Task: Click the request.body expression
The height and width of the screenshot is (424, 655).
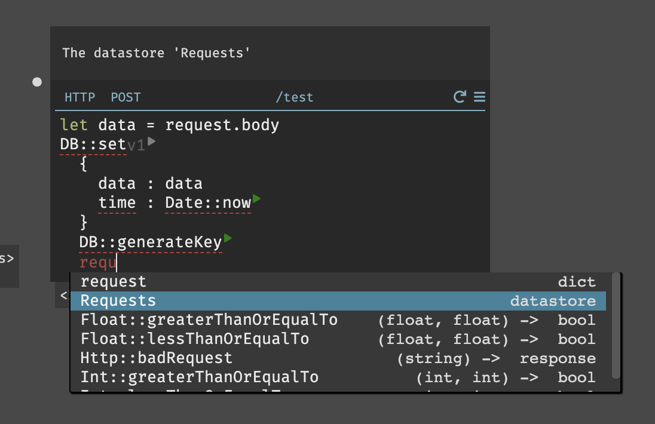Action: click(222, 125)
